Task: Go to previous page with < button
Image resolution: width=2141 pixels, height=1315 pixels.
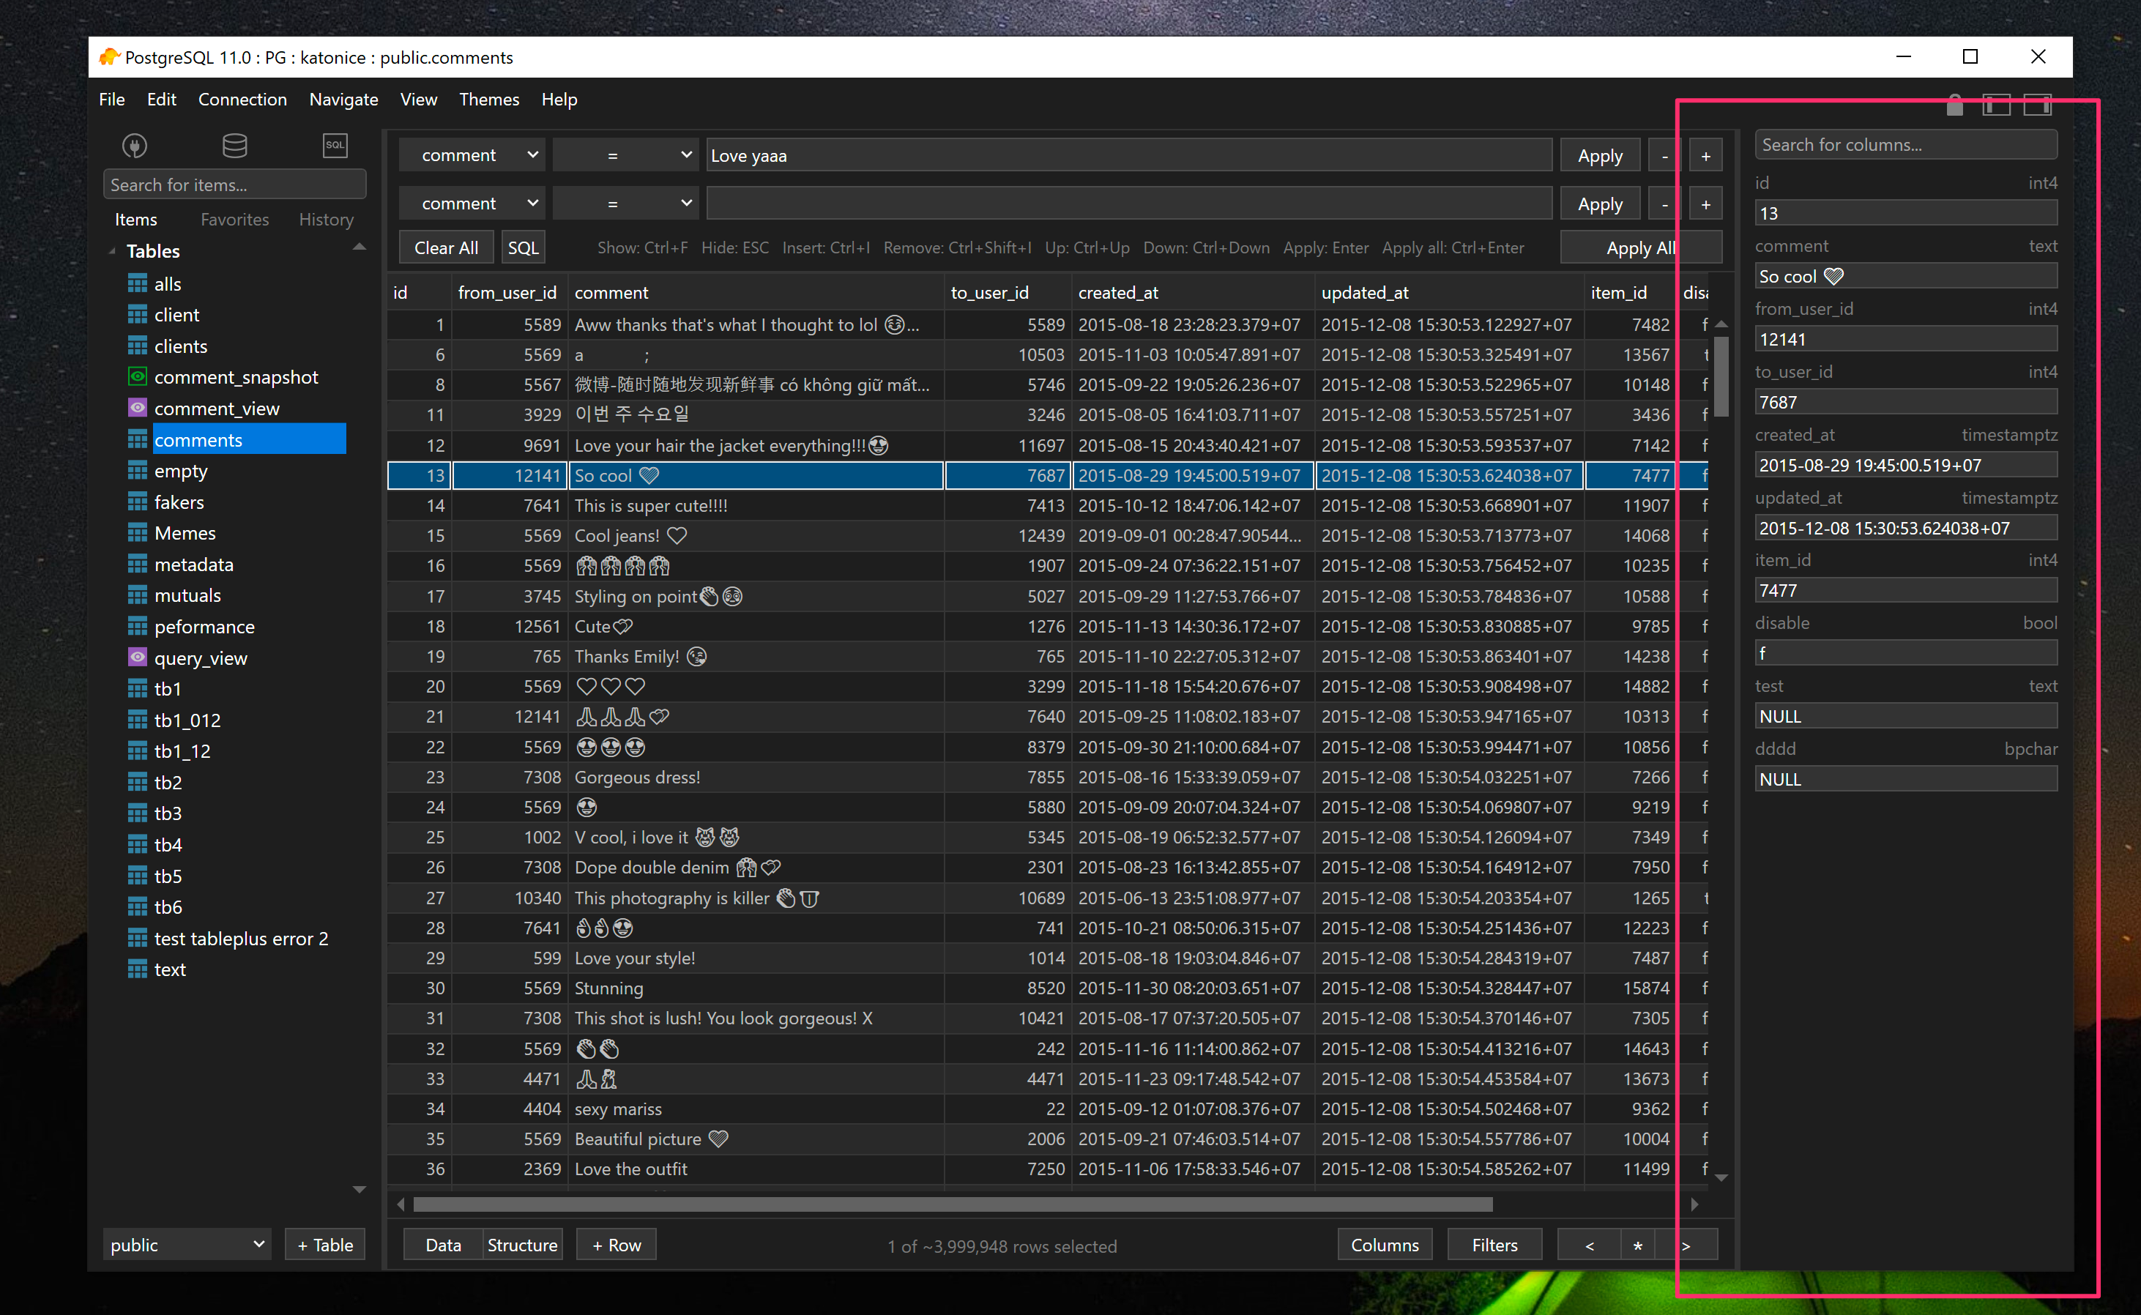Action: click(1589, 1245)
